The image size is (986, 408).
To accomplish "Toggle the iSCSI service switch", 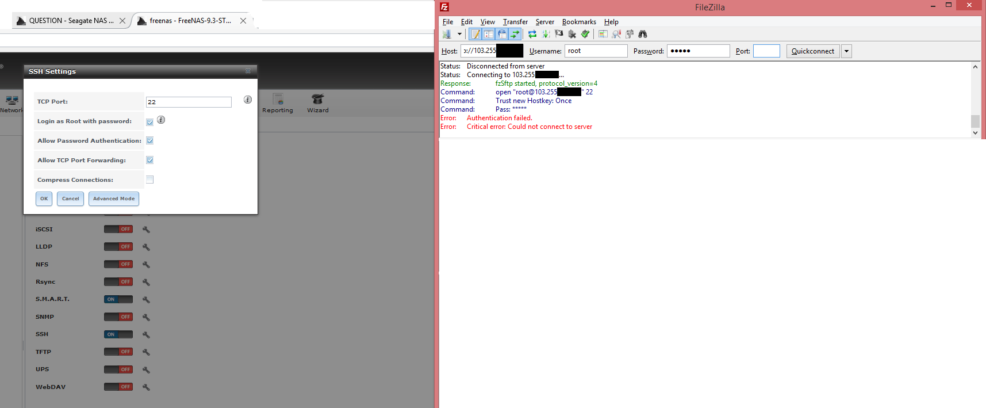I will click(118, 229).
